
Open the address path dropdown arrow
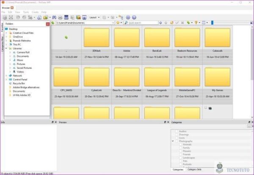click(x=113, y=23)
